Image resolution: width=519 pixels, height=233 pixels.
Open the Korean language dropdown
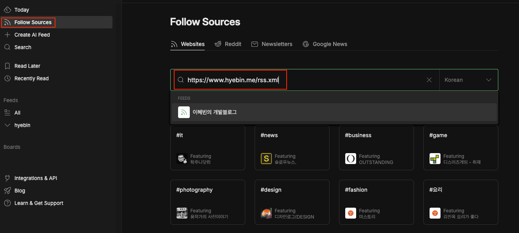[x=468, y=80]
